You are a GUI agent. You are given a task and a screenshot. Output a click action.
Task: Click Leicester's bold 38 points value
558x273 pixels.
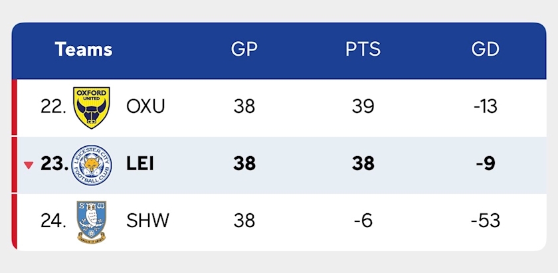(x=363, y=163)
